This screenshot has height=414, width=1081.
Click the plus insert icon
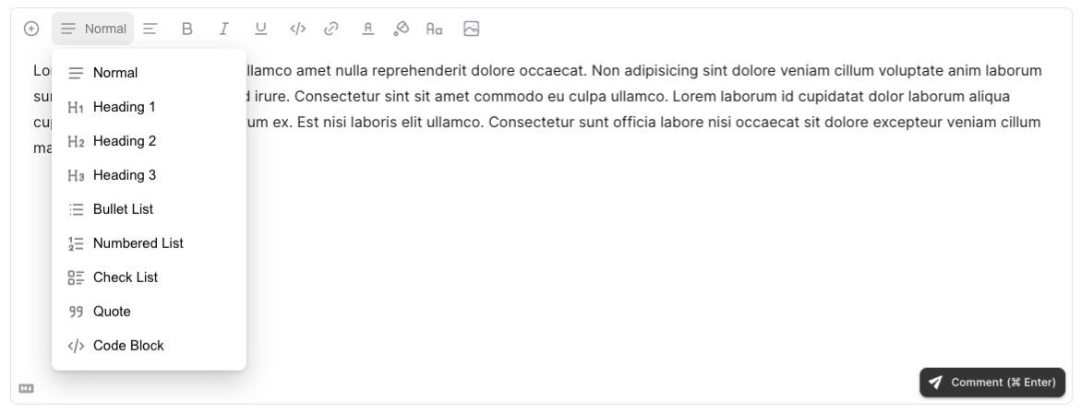tap(31, 29)
